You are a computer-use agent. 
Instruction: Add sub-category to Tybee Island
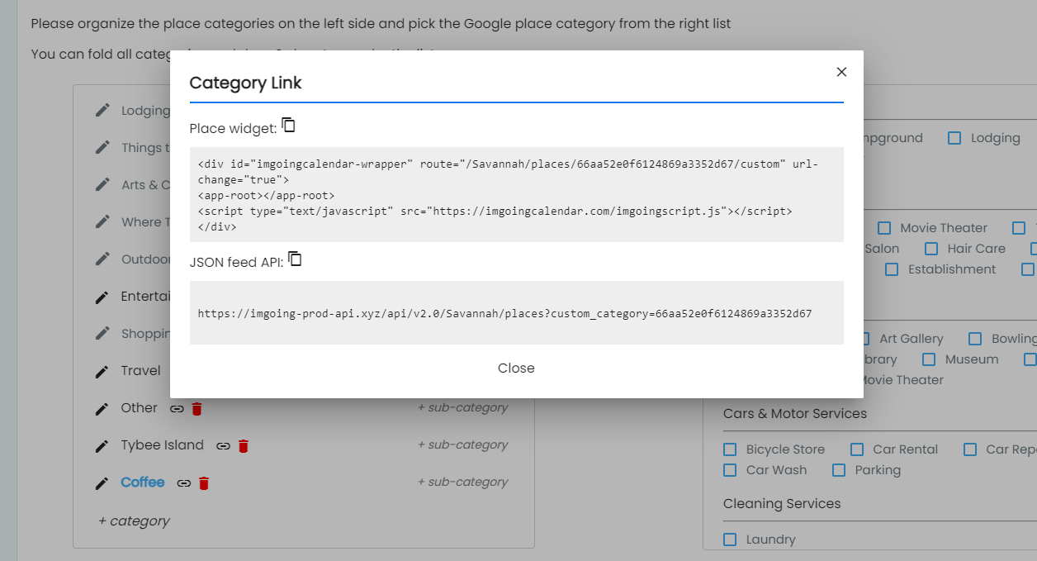point(462,445)
